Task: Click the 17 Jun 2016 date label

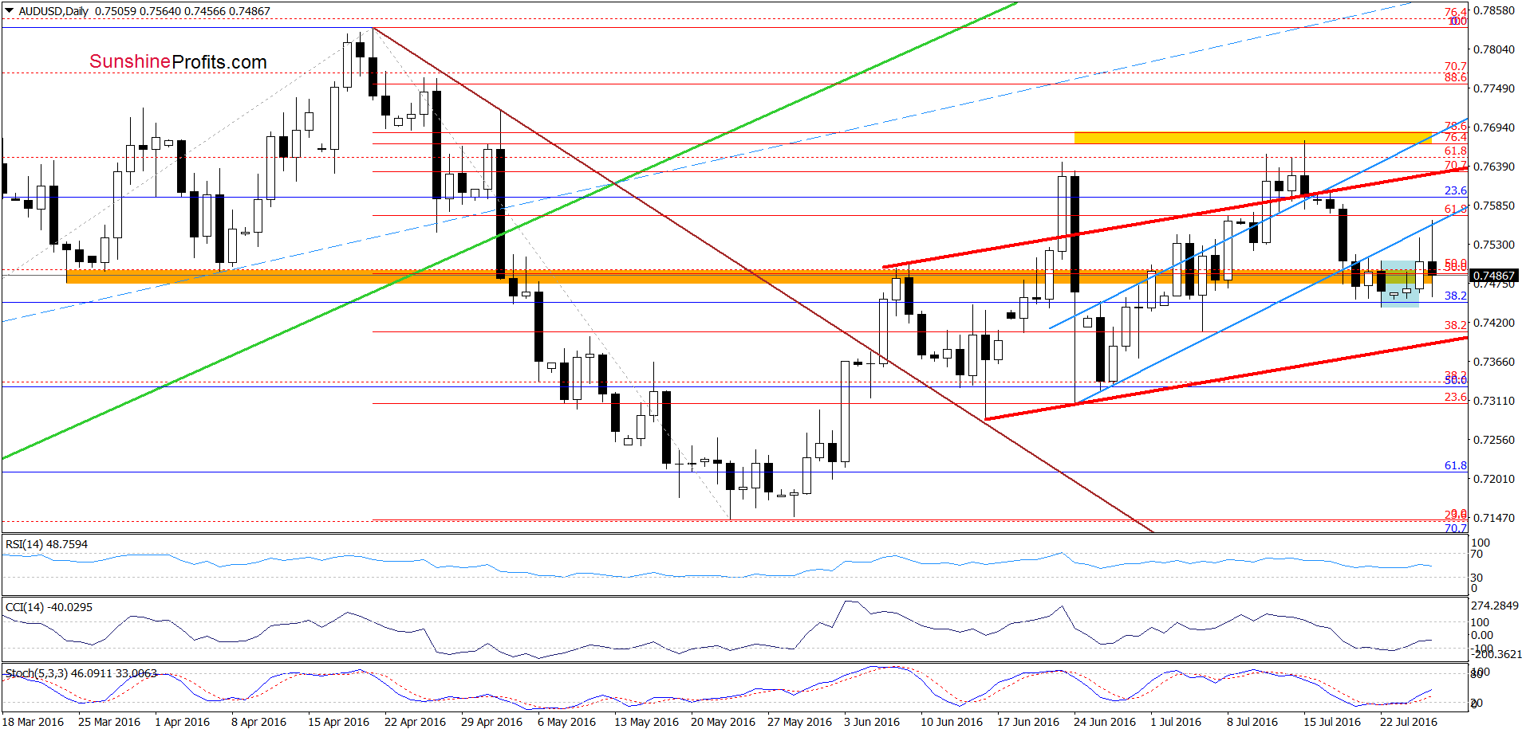Action: 1028,722
